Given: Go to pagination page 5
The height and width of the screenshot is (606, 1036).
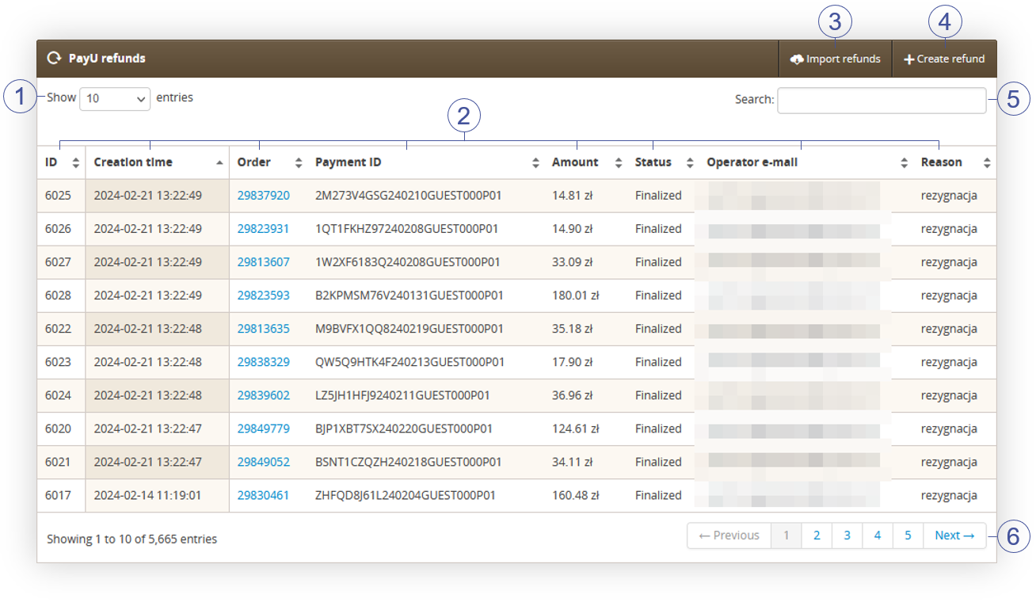Looking at the screenshot, I should point(908,535).
